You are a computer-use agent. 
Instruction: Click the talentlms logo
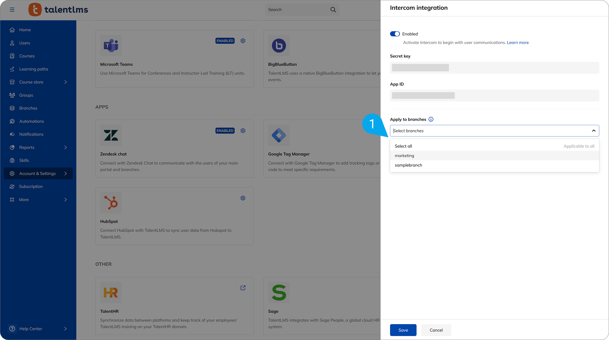(x=58, y=10)
